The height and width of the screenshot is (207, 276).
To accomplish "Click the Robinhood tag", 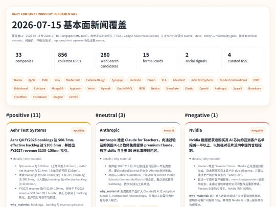I will click(21, 88).
